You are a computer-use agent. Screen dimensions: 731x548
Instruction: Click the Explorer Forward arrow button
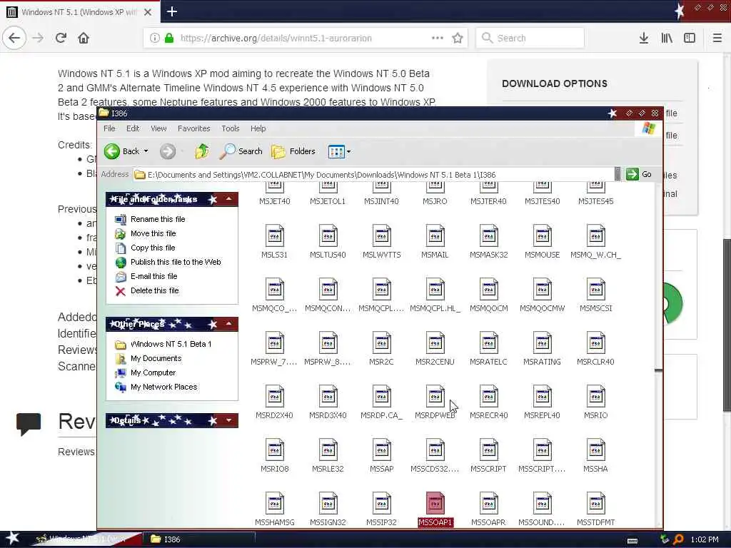168,151
